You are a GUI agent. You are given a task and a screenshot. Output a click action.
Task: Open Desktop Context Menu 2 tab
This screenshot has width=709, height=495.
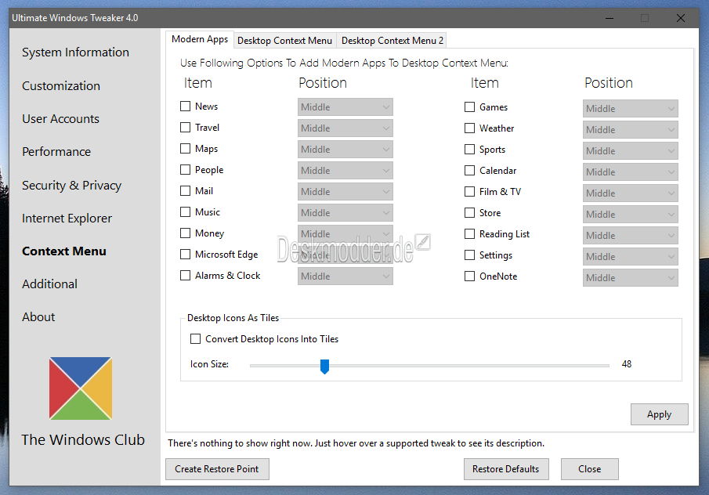coord(392,41)
